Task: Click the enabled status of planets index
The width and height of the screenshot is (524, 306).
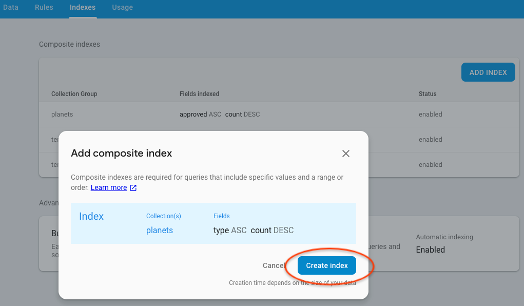Action: pyautogui.click(x=430, y=114)
